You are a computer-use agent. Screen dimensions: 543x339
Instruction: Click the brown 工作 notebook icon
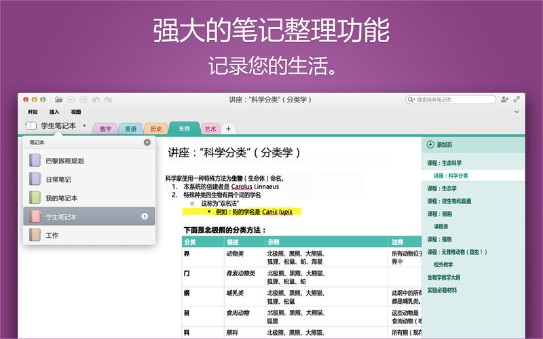coord(35,235)
